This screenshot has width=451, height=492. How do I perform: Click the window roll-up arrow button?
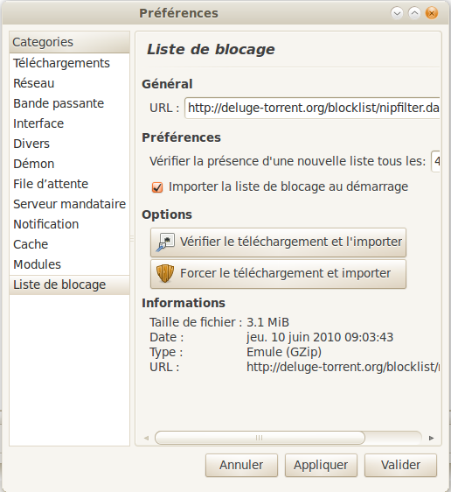pos(414,13)
